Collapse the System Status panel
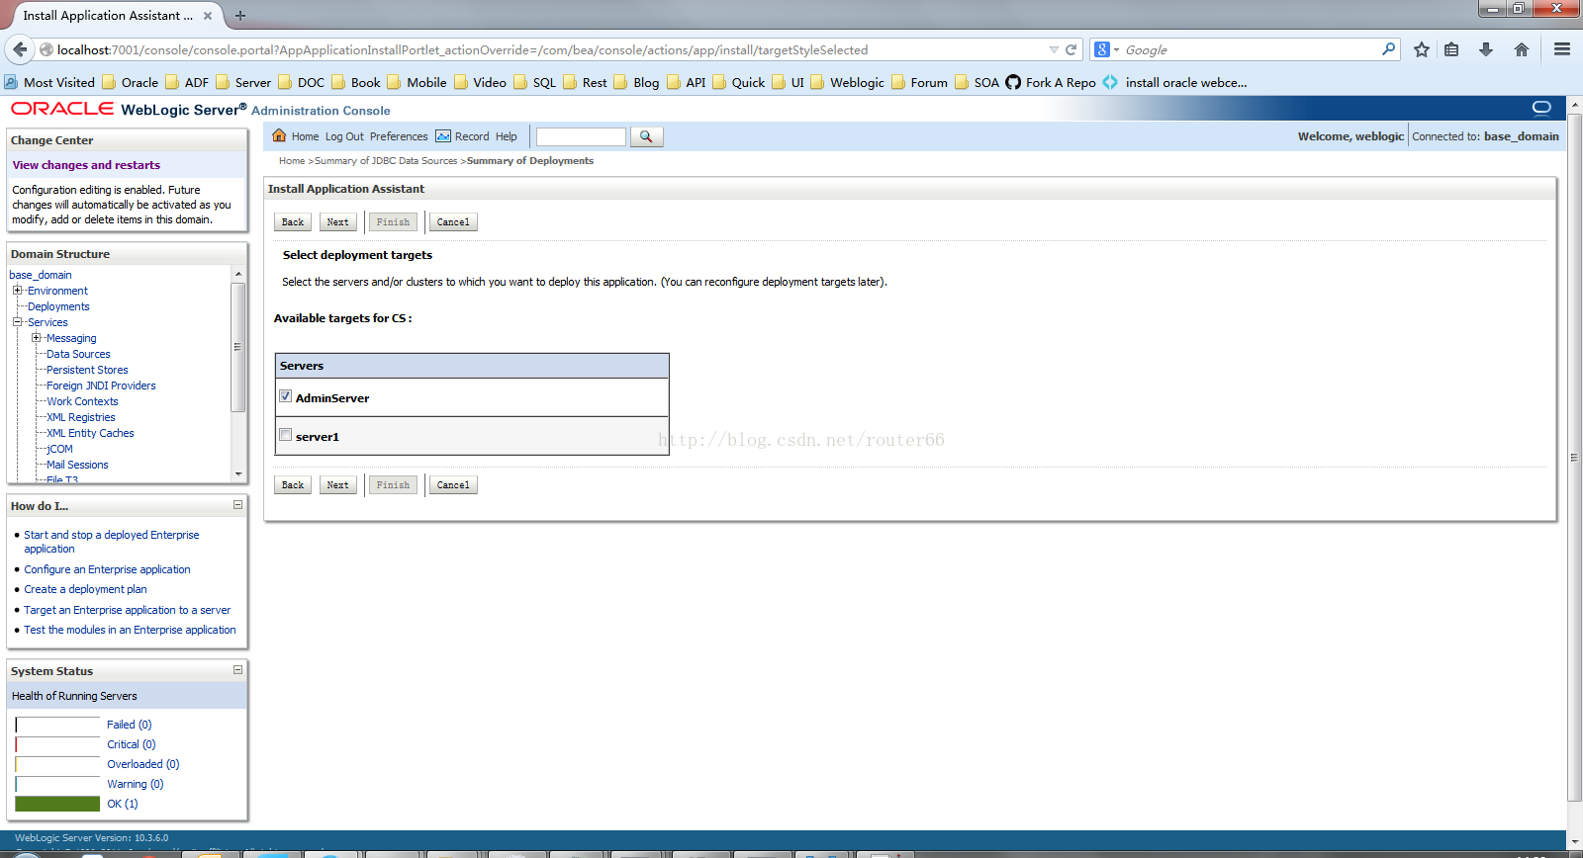The height and width of the screenshot is (858, 1583). tap(237, 670)
